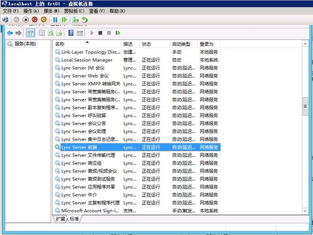This screenshot has height=235, width=313.
Task: Open the 查看(V) menu
Action: [x=97, y=11]
